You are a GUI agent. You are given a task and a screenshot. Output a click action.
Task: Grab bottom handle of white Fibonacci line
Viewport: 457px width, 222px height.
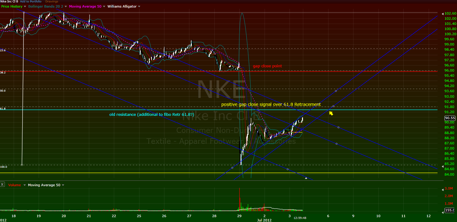22,165
